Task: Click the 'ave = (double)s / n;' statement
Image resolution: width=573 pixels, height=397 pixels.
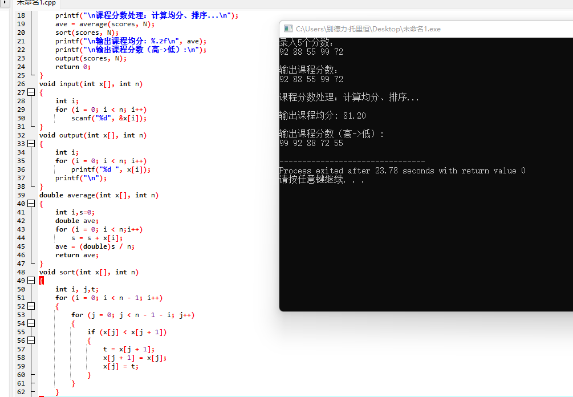Action: click(95, 247)
